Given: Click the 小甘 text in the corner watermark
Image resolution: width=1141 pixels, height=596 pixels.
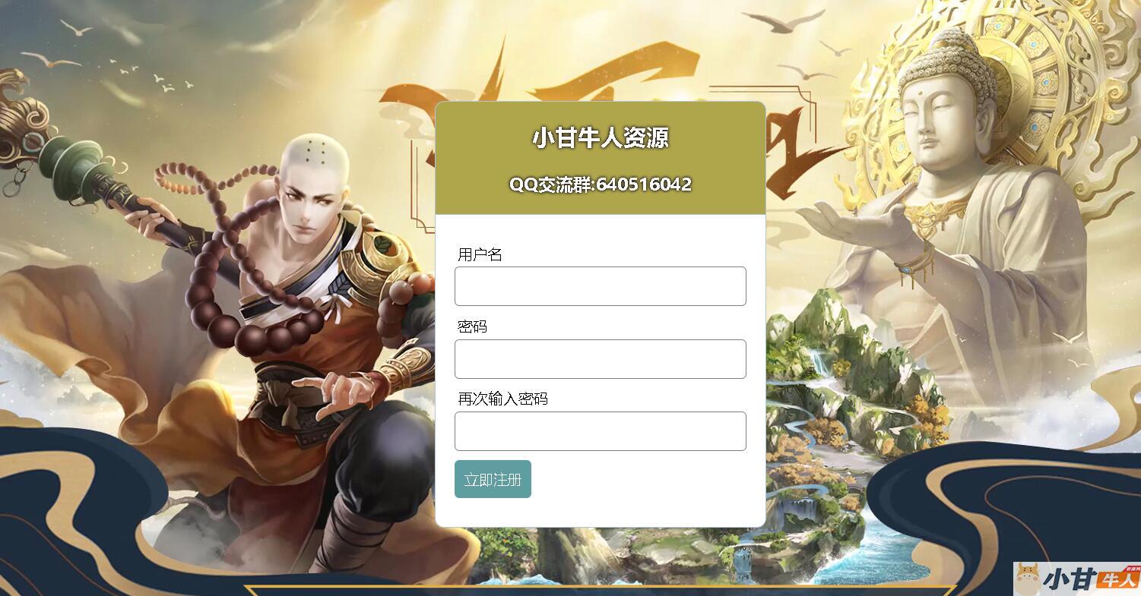Looking at the screenshot, I should [1070, 579].
